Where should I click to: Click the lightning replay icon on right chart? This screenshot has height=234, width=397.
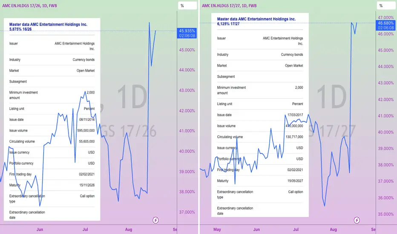pos(357,220)
